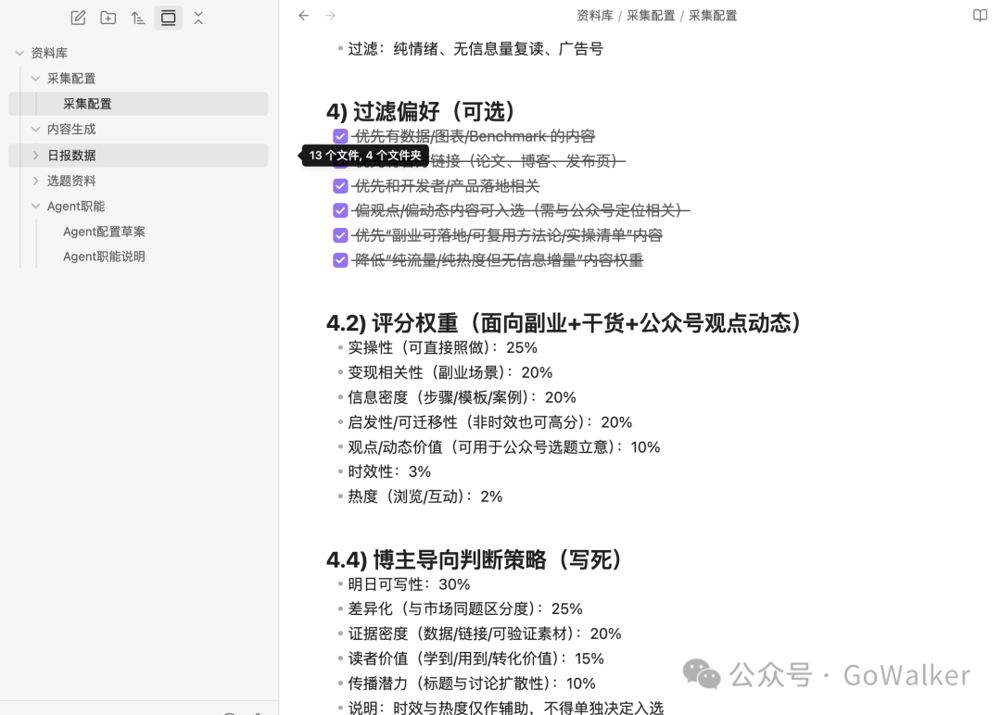Collapse the Agent职能 section
1001x715 pixels.
pos(35,206)
